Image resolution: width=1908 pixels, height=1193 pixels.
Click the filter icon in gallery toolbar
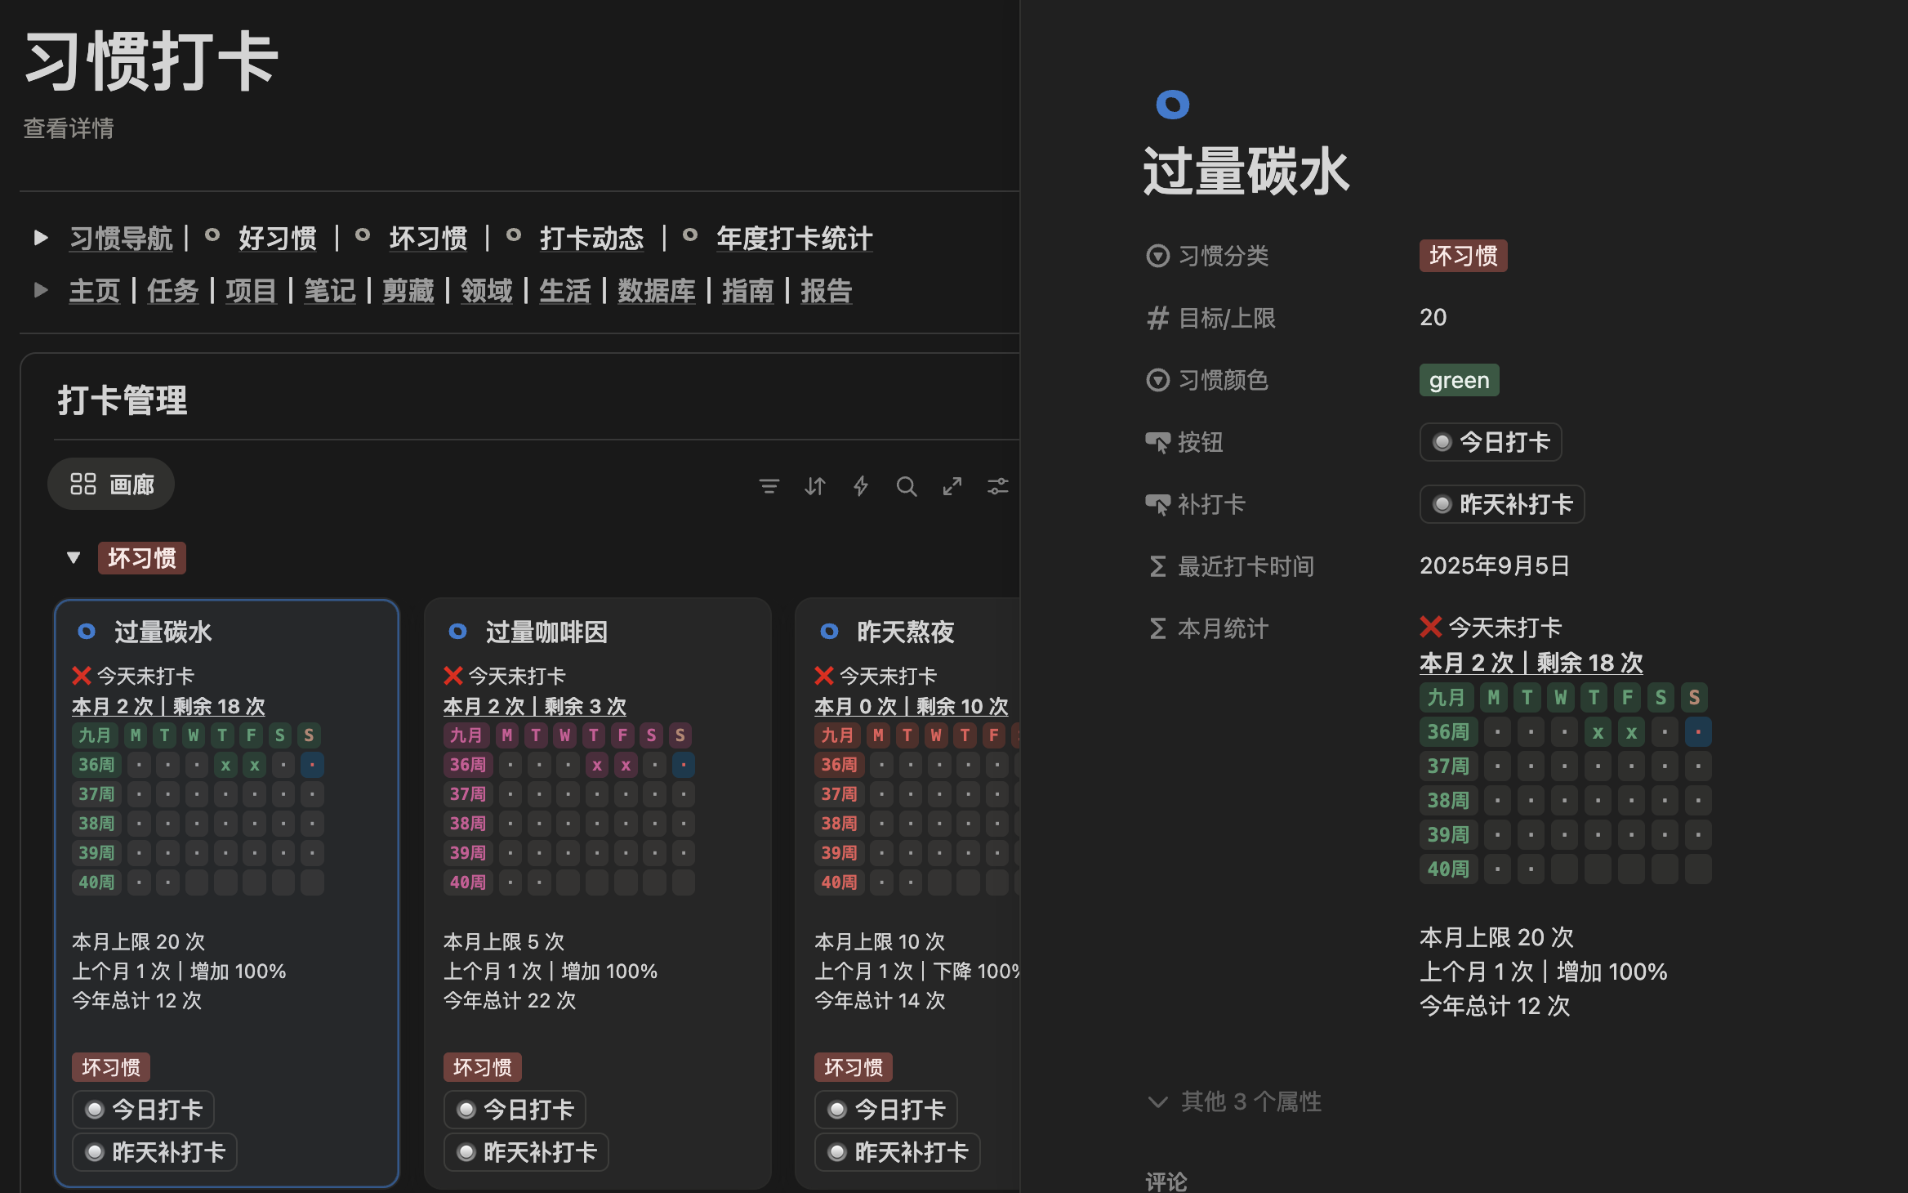pyautogui.click(x=769, y=486)
